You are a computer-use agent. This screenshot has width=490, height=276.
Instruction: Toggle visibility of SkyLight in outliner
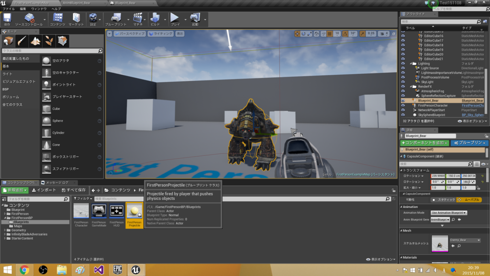(403, 82)
